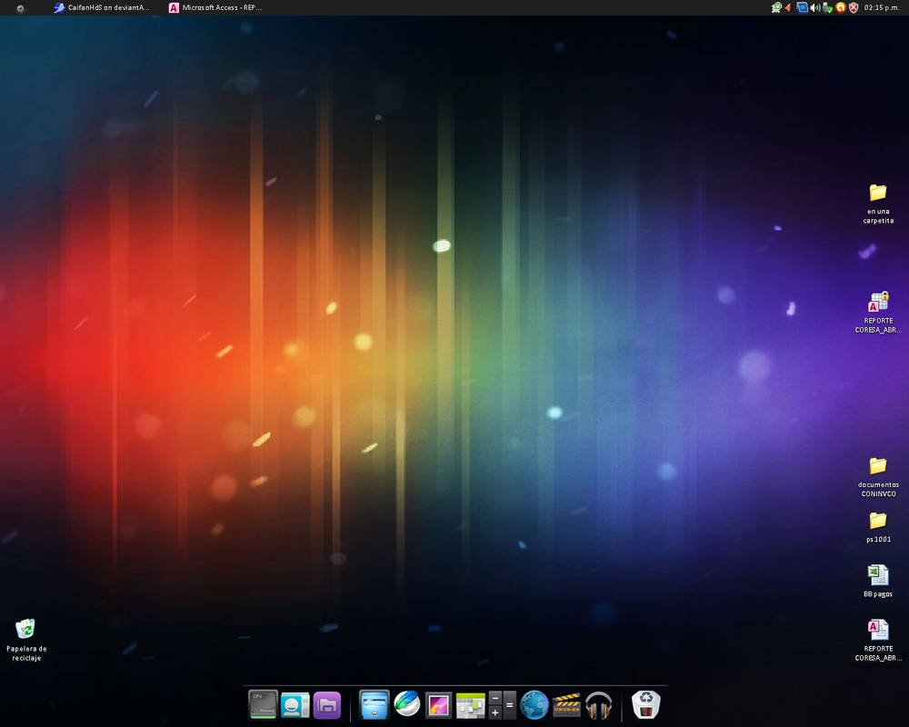Open the recycle bin at the dock's right end
This screenshot has width=909, height=727.
tap(644, 704)
